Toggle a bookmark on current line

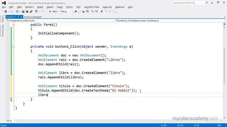tap(102, 12)
